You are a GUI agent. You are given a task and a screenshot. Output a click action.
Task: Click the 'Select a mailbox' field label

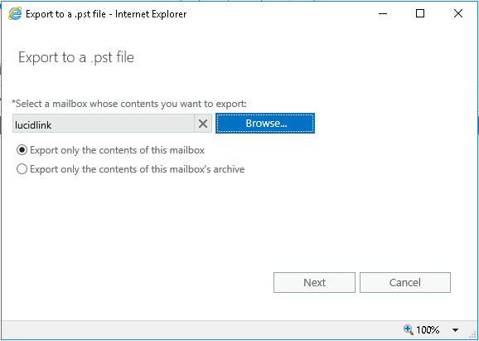pyautogui.click(x=129, y=104)
